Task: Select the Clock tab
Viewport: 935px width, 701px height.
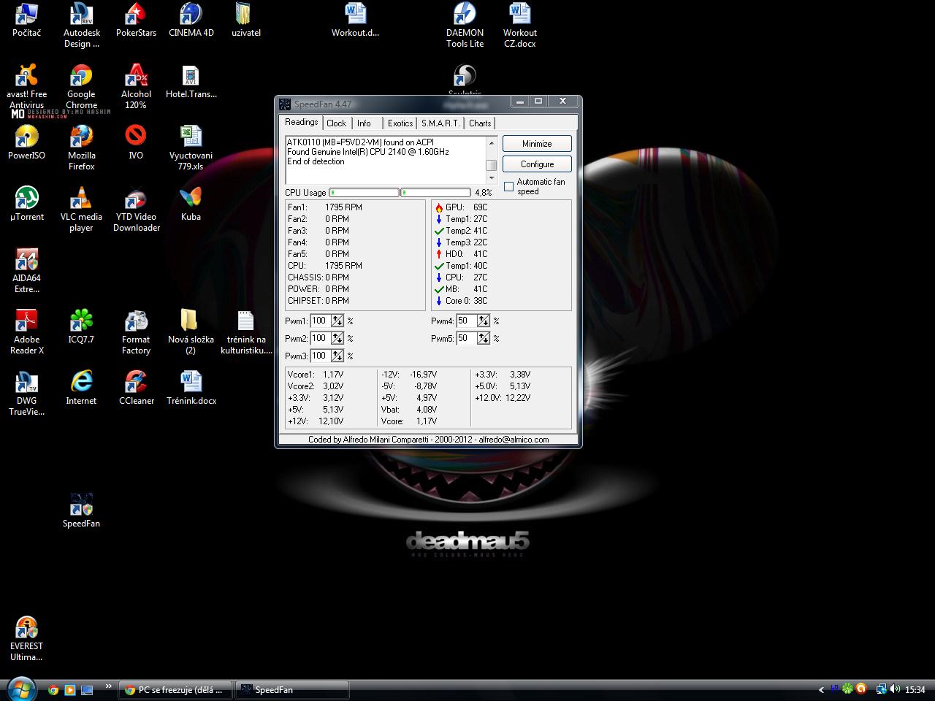Action: [x=336, y=123]
